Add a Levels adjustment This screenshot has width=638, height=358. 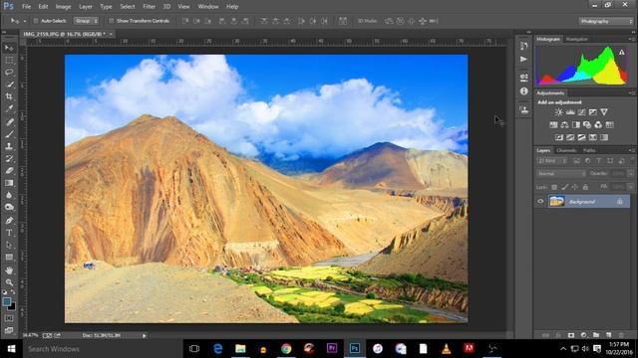(570, 112)
